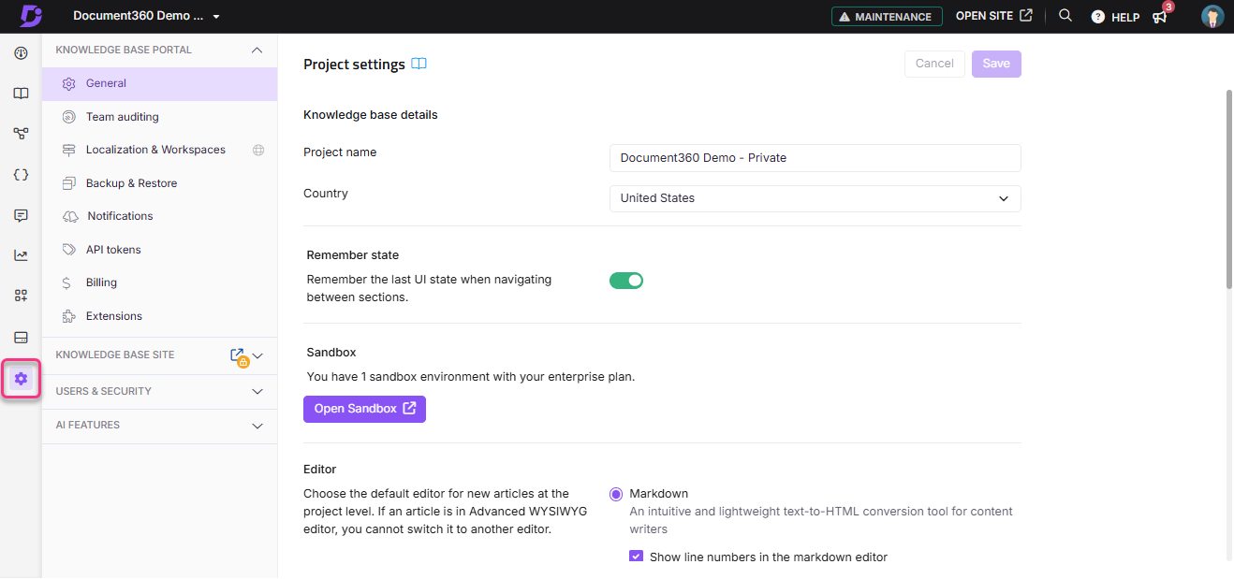Click the HELP link in top bar
This screenshot has width=1234, height=579.
(x=1124, y=17)
